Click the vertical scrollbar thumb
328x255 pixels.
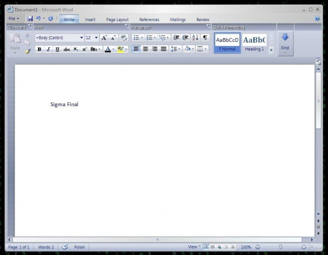tap(318, 100)
